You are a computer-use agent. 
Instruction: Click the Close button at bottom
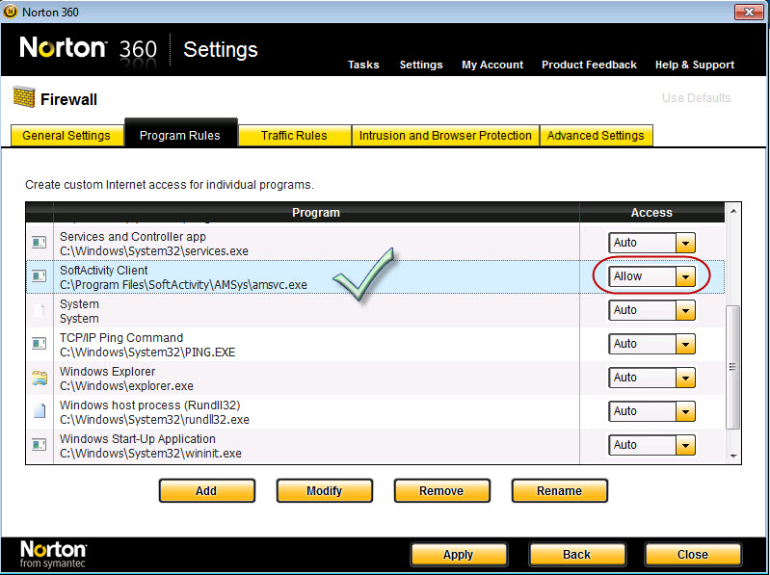tap(693, 555)
